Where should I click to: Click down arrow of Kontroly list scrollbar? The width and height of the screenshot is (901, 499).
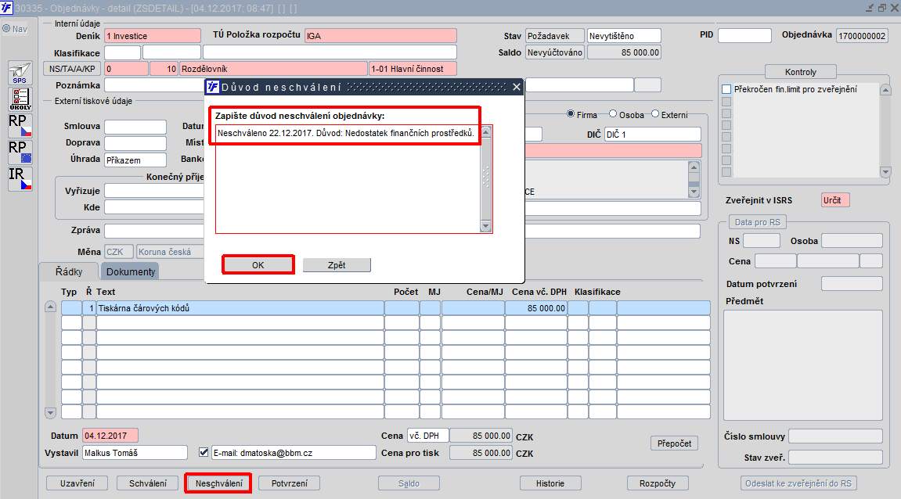(885, 172)
